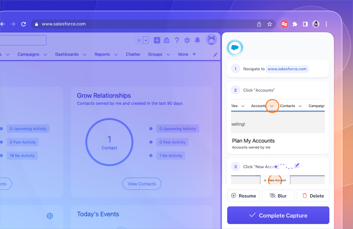Expand the More tab dropdown arrow
The image size is (353, 229).
pyautogui.click(x=194, y=54)
